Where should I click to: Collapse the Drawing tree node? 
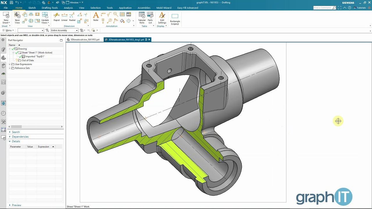tap(10, 49)
